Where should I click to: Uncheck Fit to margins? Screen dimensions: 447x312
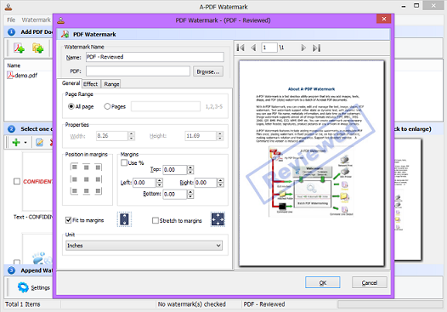pos(69,220)
